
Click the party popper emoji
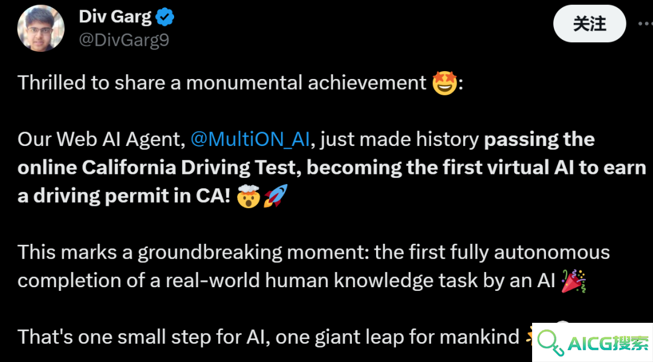tap(573, 281)
